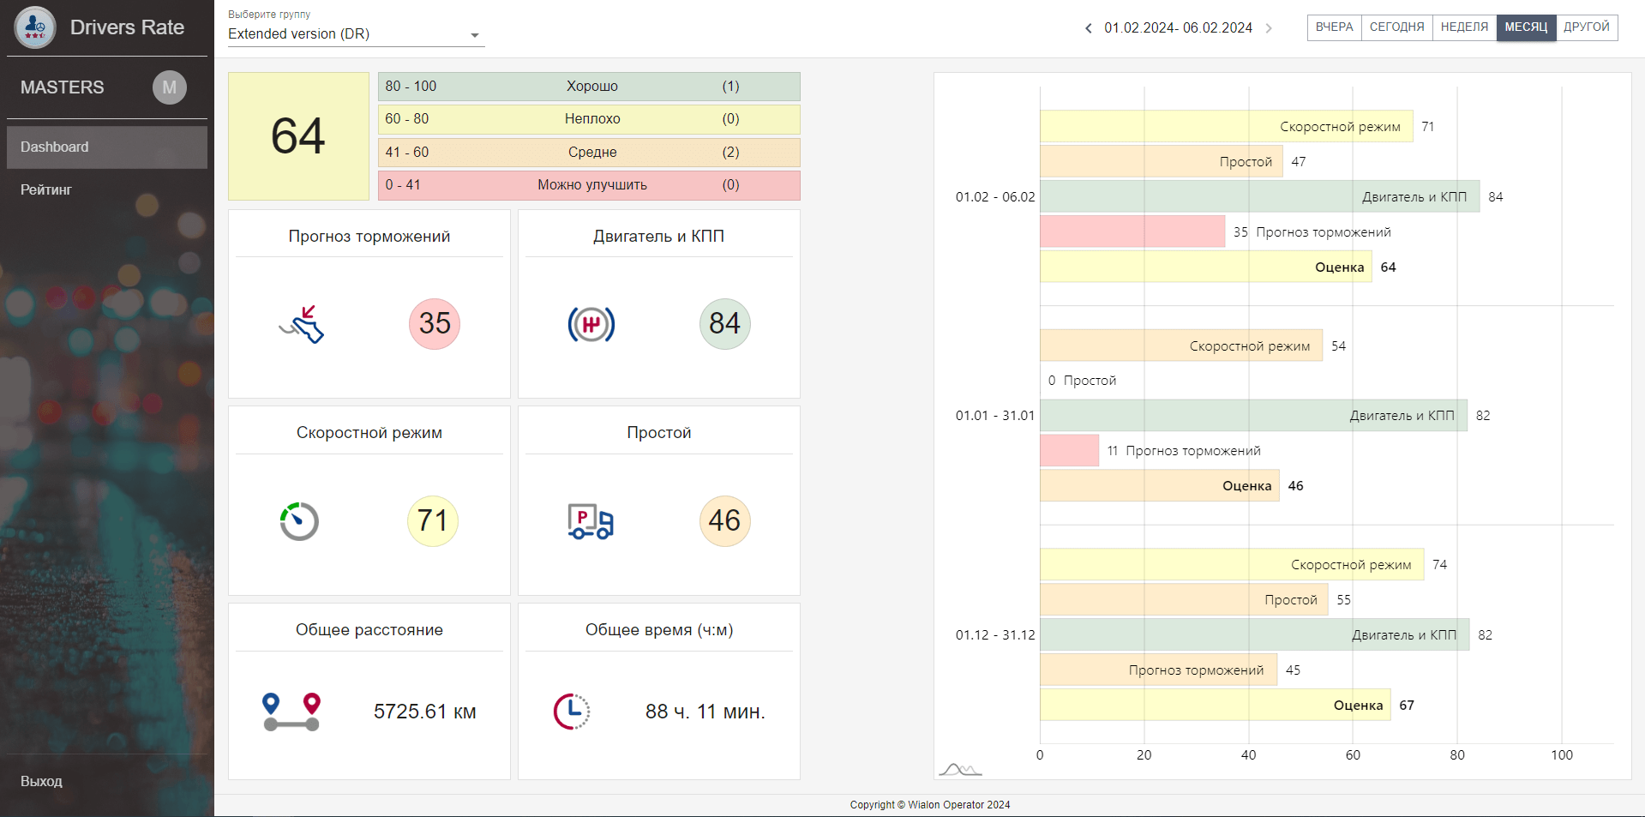Choose the НЕДЕЛЯ period option

[x=1464, y=27]
